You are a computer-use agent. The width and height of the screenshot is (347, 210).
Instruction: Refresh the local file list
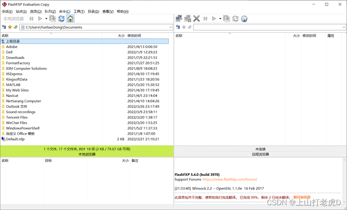61,18
